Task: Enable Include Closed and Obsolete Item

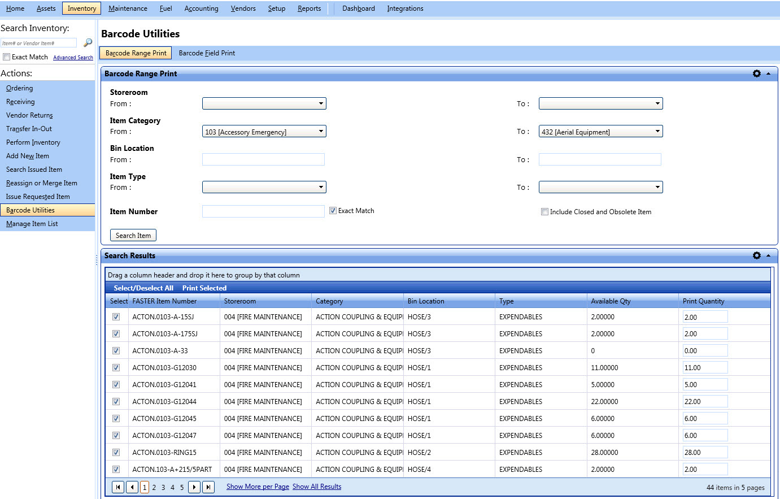Action: tap(544, 212)
